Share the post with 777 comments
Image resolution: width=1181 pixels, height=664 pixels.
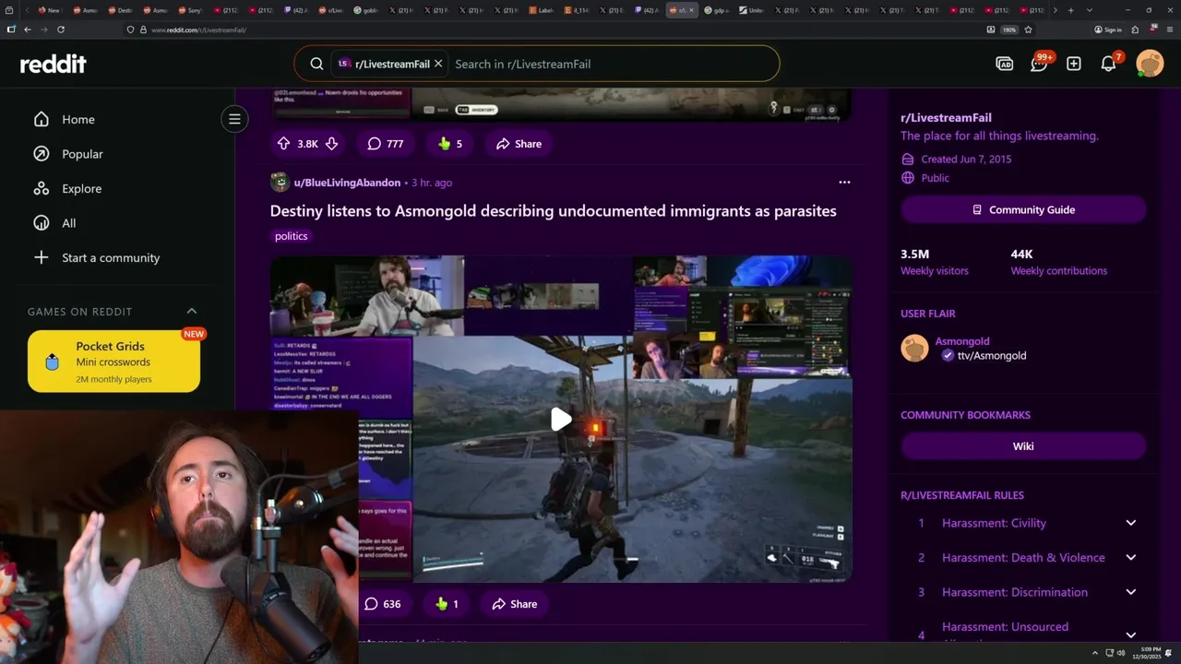519,144
